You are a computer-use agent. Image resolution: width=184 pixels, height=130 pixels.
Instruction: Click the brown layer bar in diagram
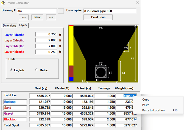point(71,71)
